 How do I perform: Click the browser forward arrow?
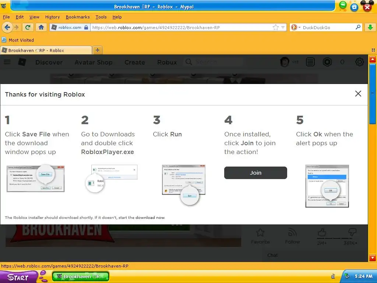click(16, 27)
